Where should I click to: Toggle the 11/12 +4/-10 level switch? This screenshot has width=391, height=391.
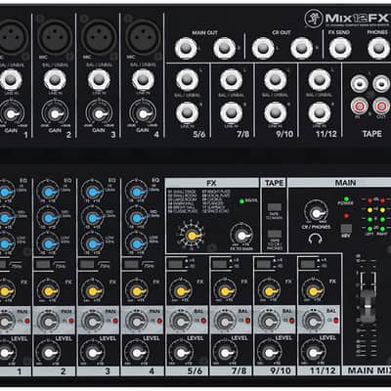pyautogui.click(x=308, y=264)
